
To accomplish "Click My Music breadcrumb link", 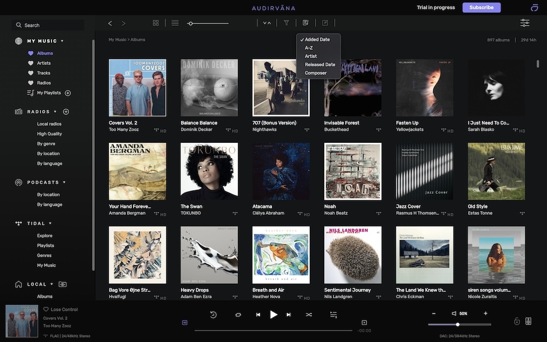I will tap(118, 40).
